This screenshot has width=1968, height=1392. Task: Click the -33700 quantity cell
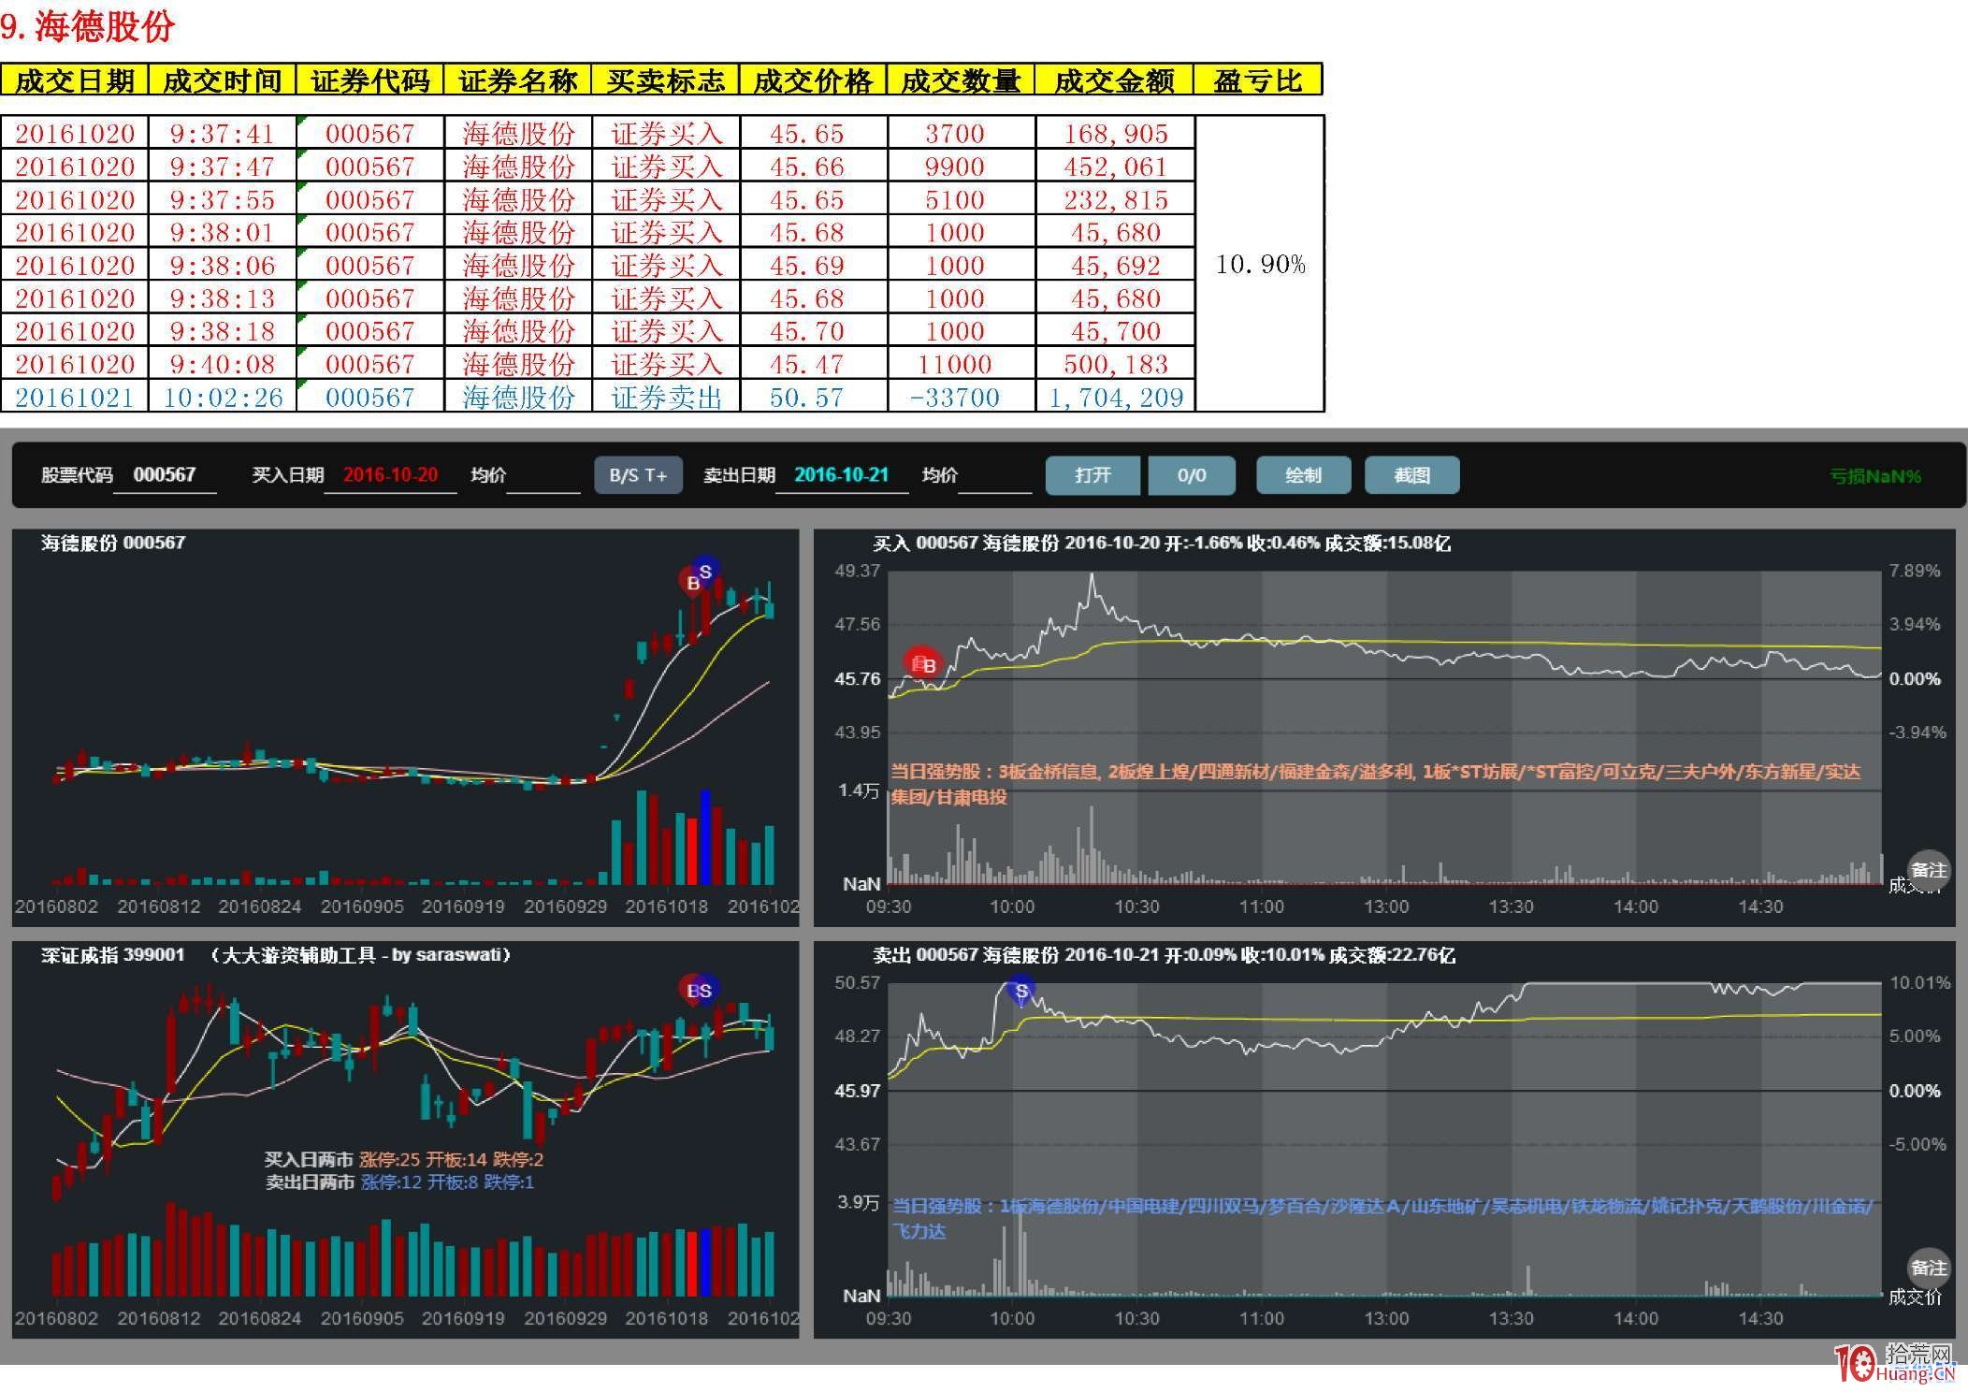[x=961, y=398]
